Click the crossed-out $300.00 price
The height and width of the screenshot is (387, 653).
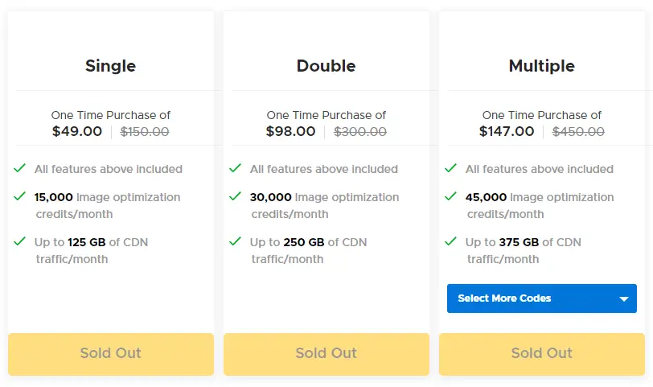tap(360, 132)
